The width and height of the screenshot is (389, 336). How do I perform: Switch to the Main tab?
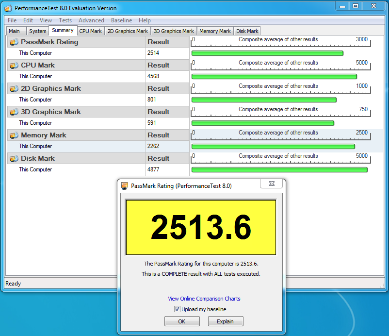click(16, 31)
